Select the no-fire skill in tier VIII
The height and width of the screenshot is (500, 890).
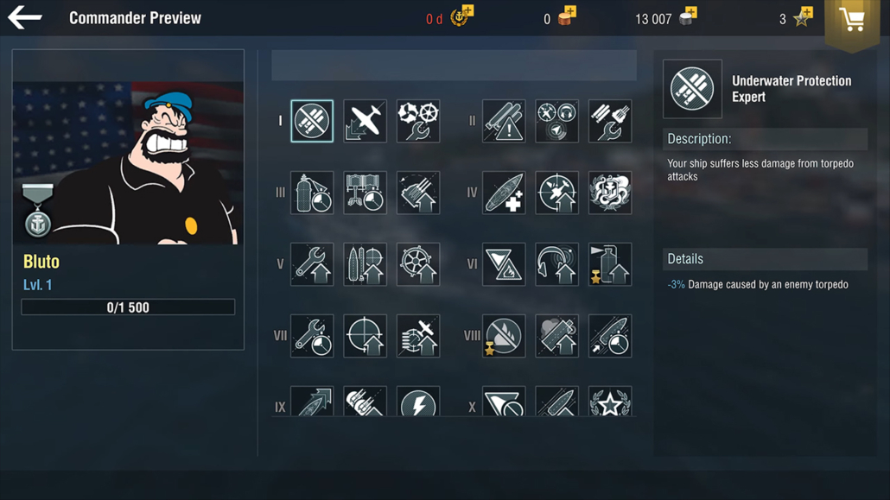(504, 336)
